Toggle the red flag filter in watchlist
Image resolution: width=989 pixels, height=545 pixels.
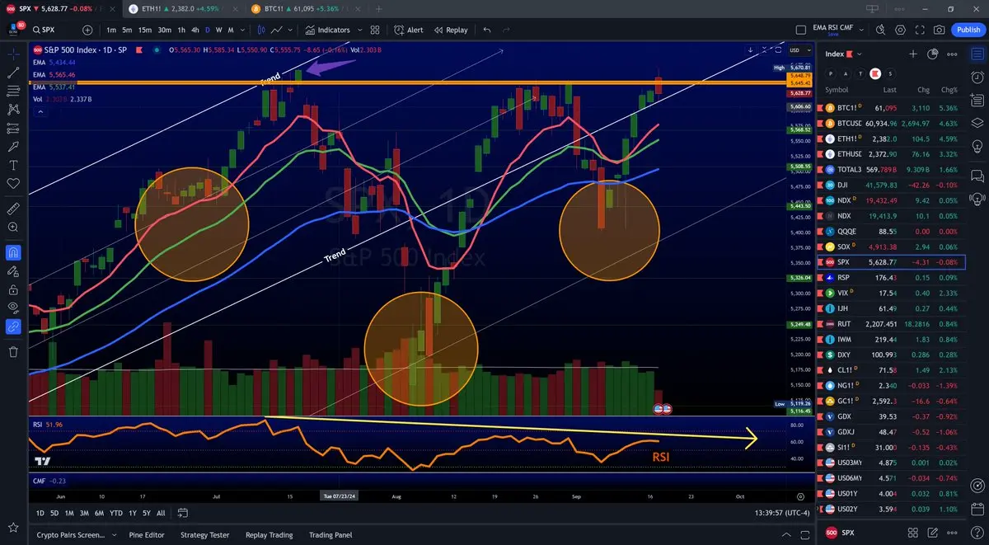tap(875, 73)
